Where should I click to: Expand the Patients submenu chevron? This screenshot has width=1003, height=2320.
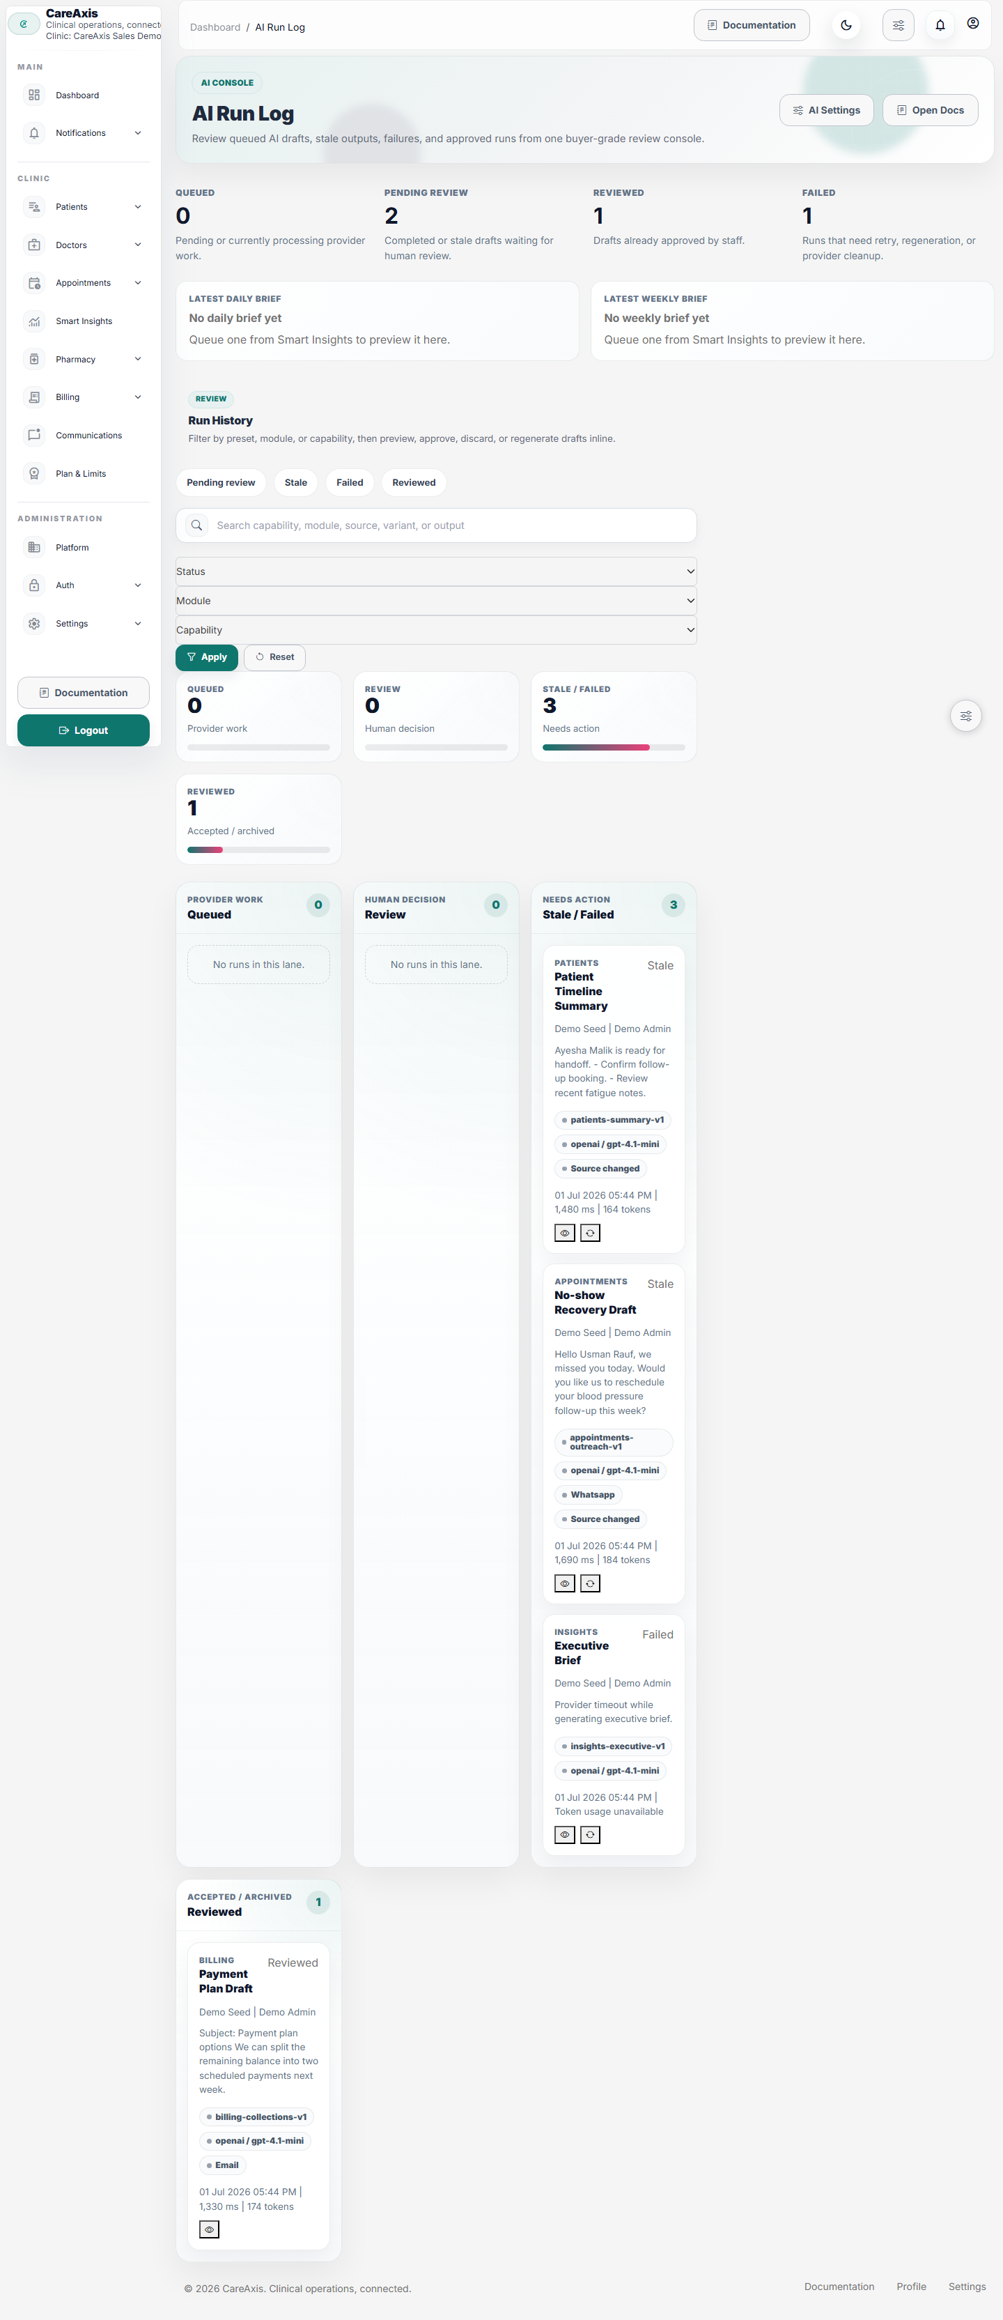tap(138, 207)
